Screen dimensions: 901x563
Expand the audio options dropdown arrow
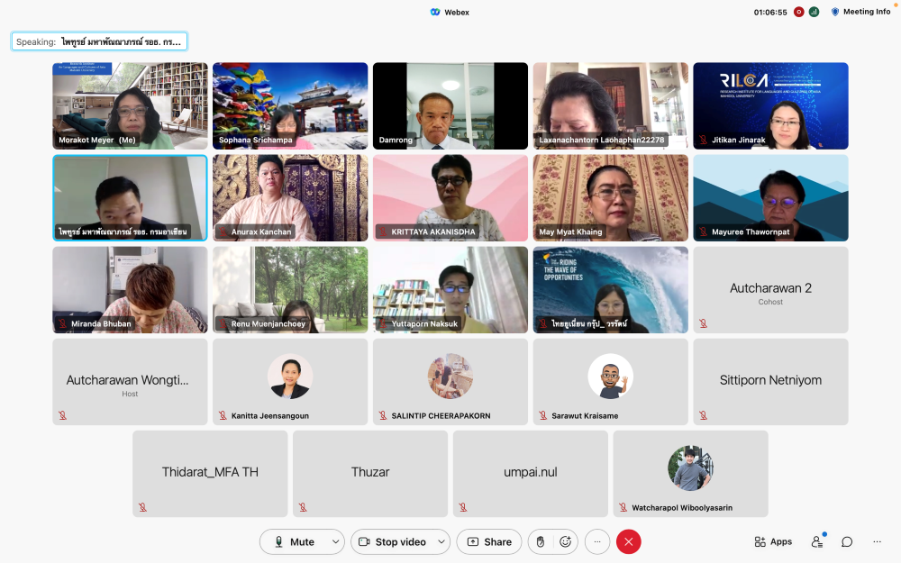[x=336, y=541]
